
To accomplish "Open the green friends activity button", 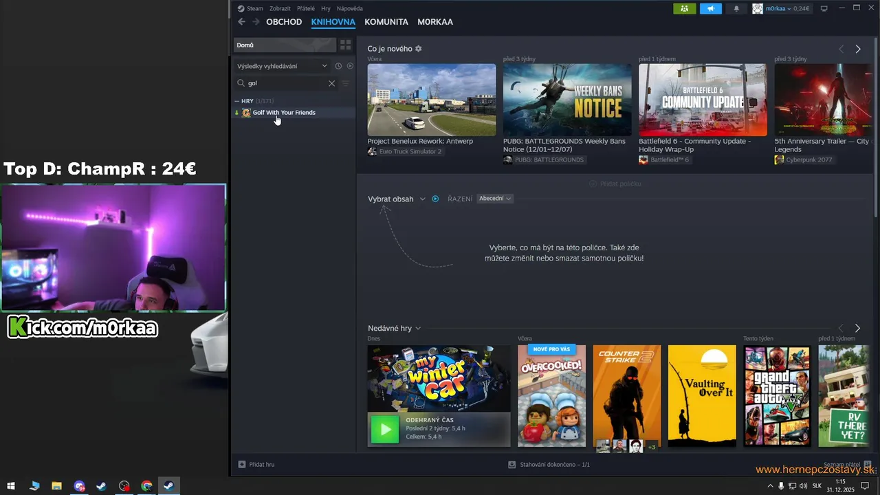I will pyautogui.click(x=684, y=8).
